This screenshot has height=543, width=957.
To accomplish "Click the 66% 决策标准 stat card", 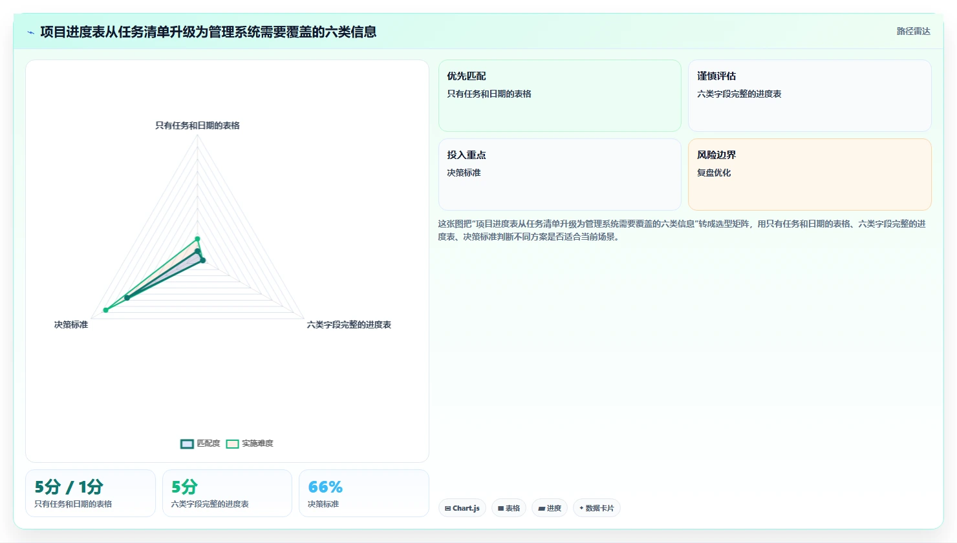I will [364, 493].
